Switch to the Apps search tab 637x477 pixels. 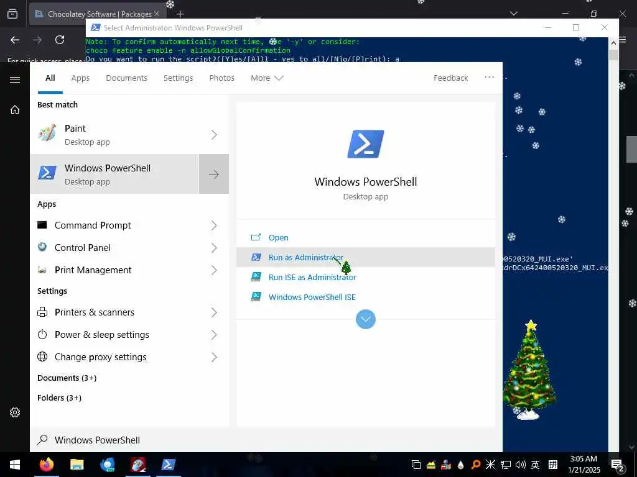click(x=80, y=78)
